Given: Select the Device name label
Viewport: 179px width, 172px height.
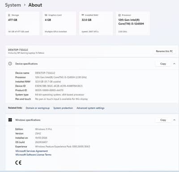Looking at the screenshot, I should pos(22,73).
